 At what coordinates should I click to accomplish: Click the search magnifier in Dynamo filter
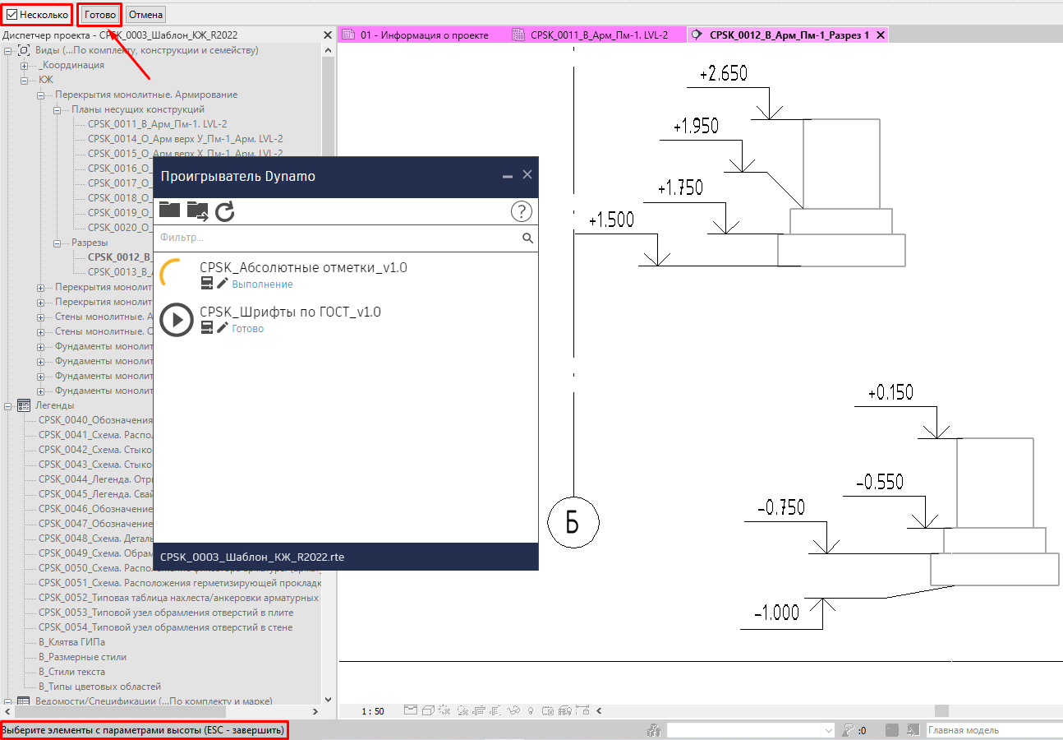527,238
